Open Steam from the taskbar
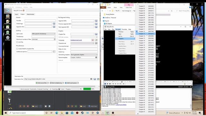 click(x=82, y=113)
